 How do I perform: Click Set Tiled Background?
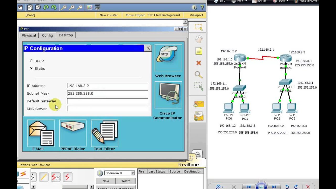pos(164,15)
